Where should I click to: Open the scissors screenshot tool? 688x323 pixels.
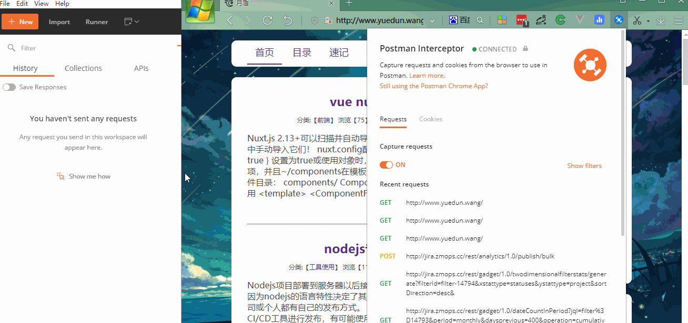coord(637,20)
